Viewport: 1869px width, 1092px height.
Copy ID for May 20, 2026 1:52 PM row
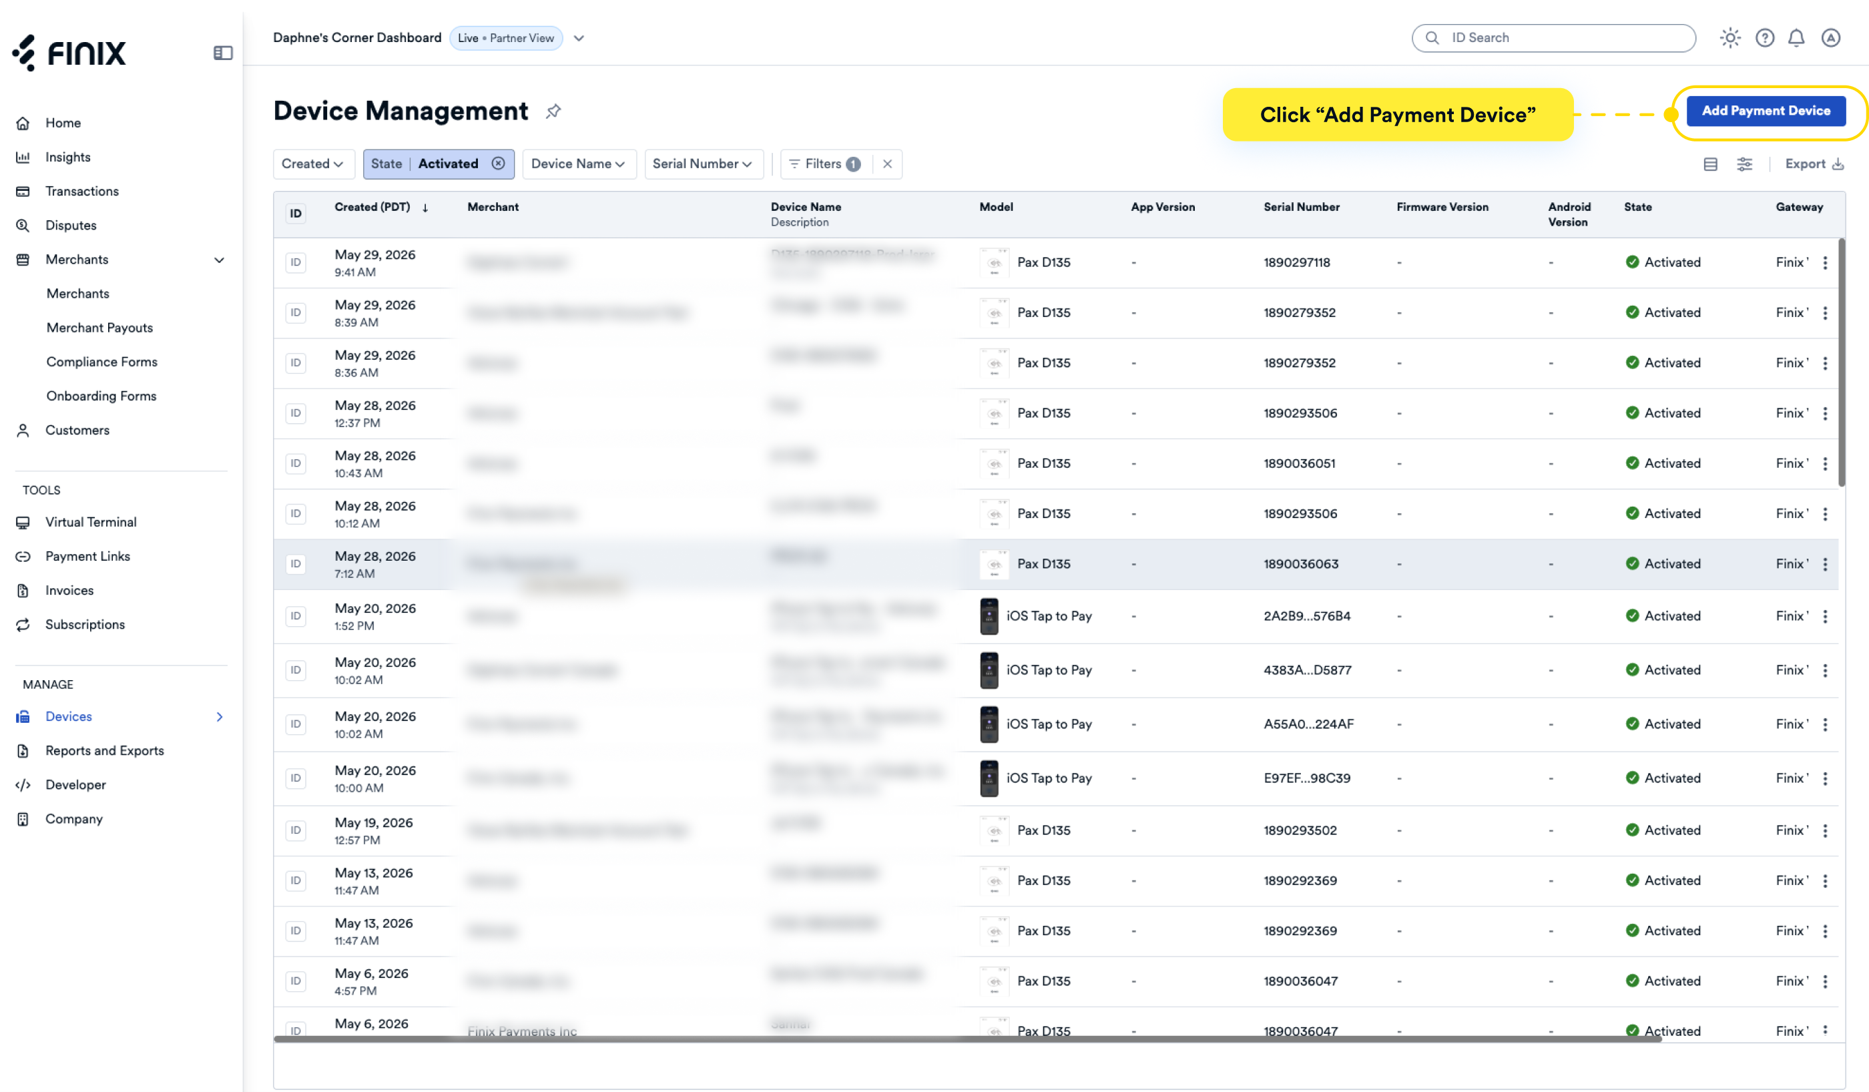coord(295,617)
